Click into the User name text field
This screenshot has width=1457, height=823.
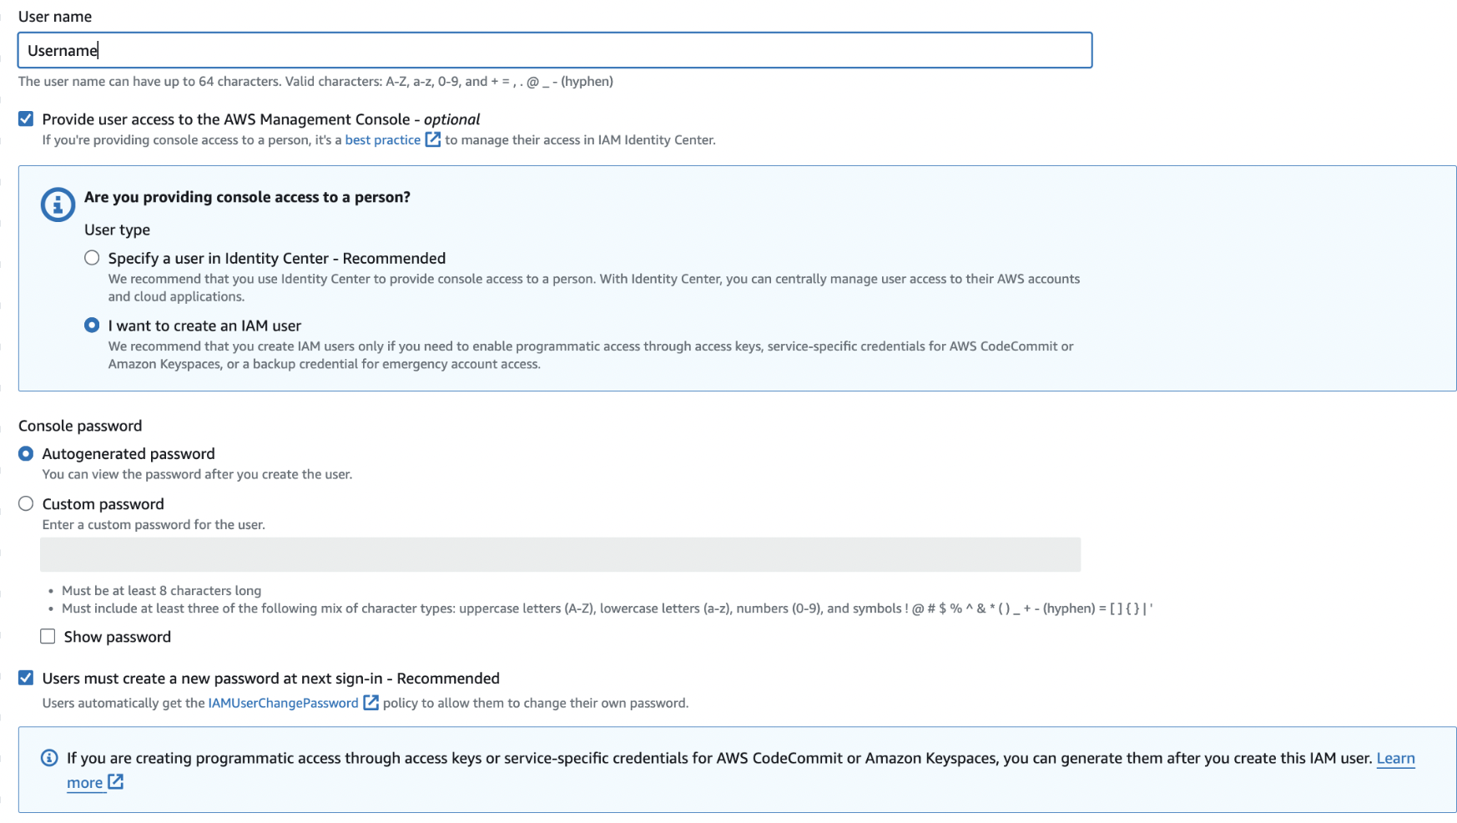click(x=555, y=50)
